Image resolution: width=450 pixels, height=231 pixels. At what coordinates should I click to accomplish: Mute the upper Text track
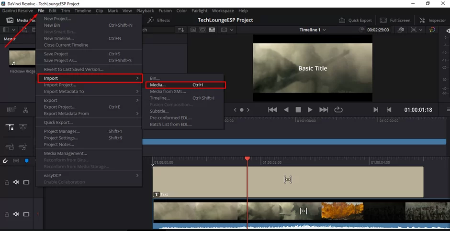(16, 182)
